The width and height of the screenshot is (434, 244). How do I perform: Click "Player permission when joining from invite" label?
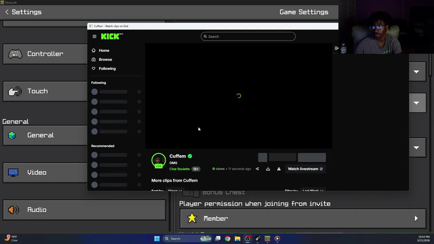tap(255, 204)
